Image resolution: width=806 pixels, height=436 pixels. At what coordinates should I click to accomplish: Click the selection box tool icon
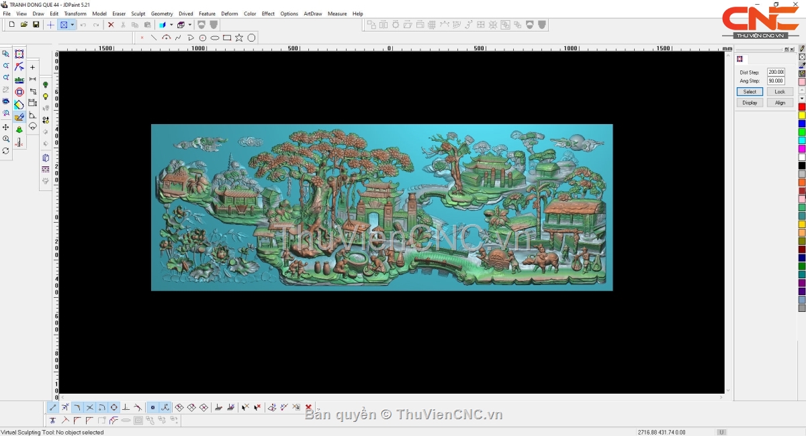[x=19, y=54]
